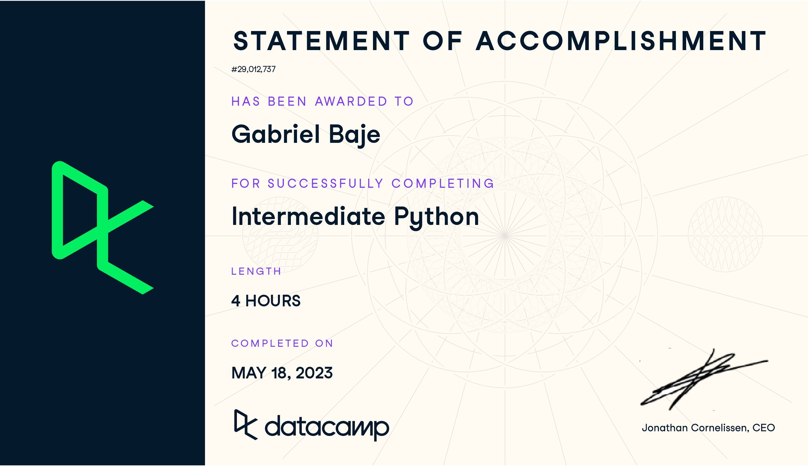Click the word ACCOMPLISHMENT in the header
808x466 pixels.
pos(621,41)
